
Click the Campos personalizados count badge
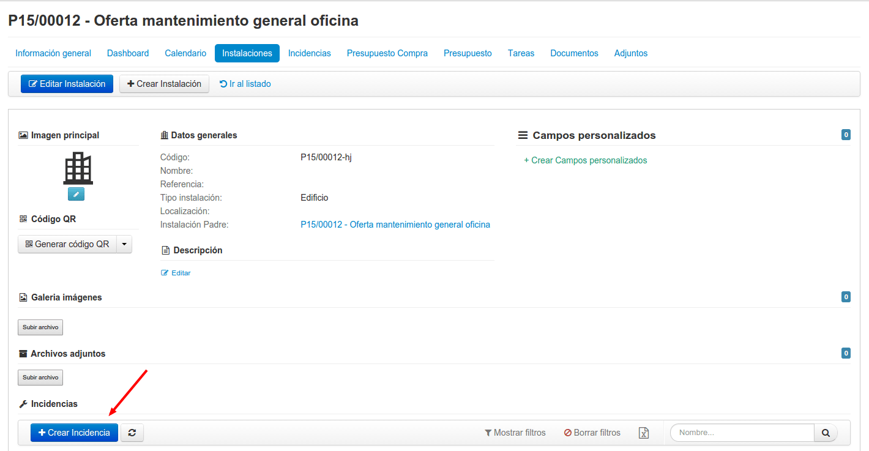point(846,135)
